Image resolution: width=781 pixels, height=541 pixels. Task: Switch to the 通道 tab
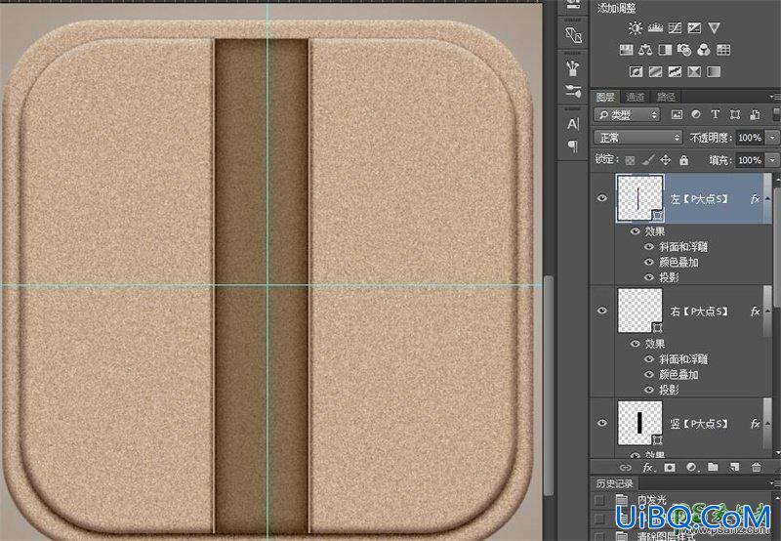[x=636, y=97]
